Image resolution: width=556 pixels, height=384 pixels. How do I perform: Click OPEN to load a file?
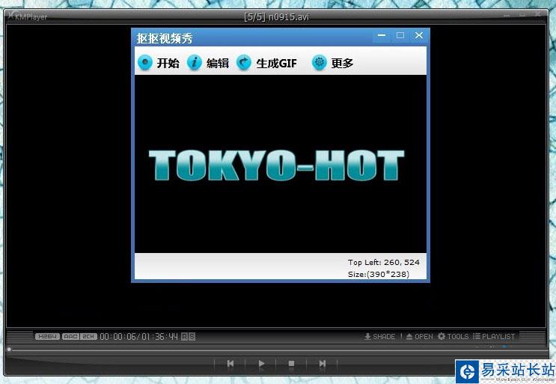(x=420, y=337)
